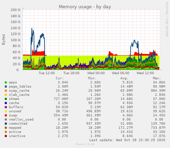The height and width of the screenshot is (148, 170).
Task: Click the inactive legend label
Action: coord(17,136)
